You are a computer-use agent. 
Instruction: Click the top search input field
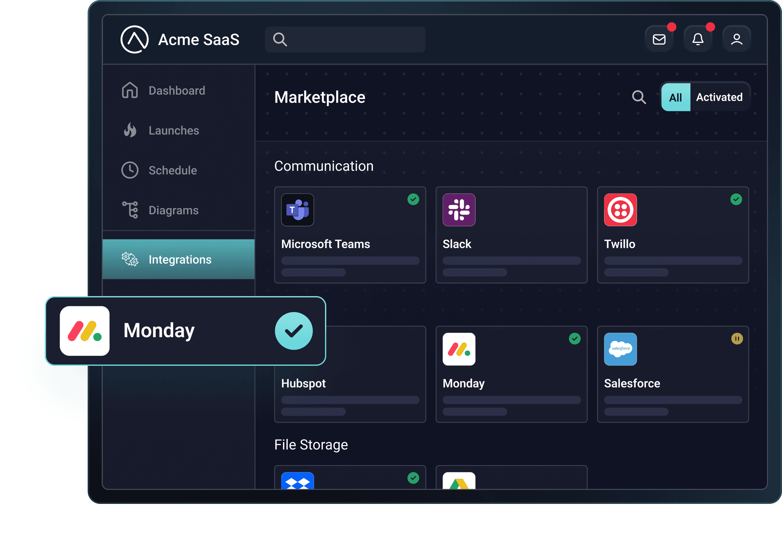[x=345, y=39]
